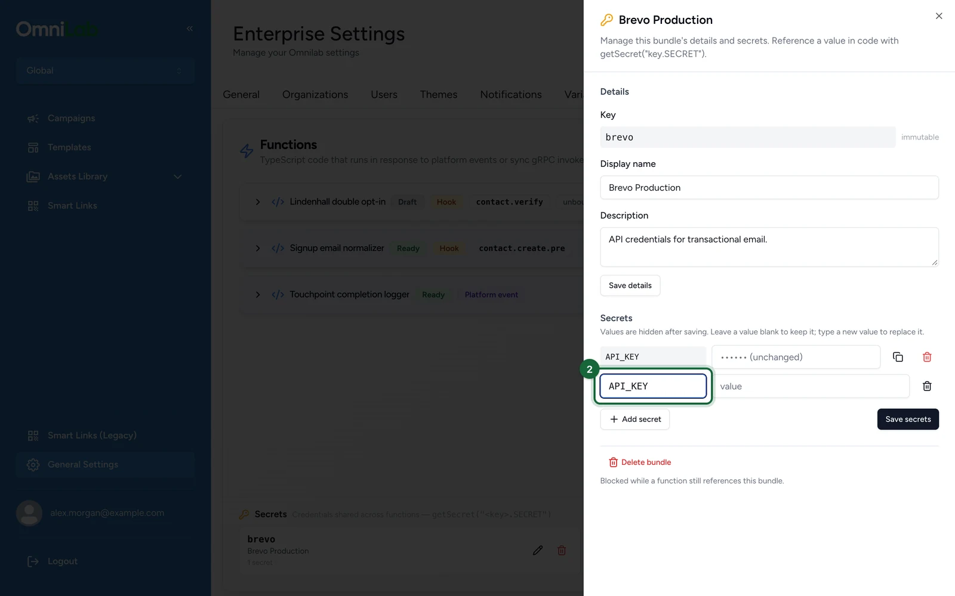
Task: Delete bundle link
Action: coord(640,462)
